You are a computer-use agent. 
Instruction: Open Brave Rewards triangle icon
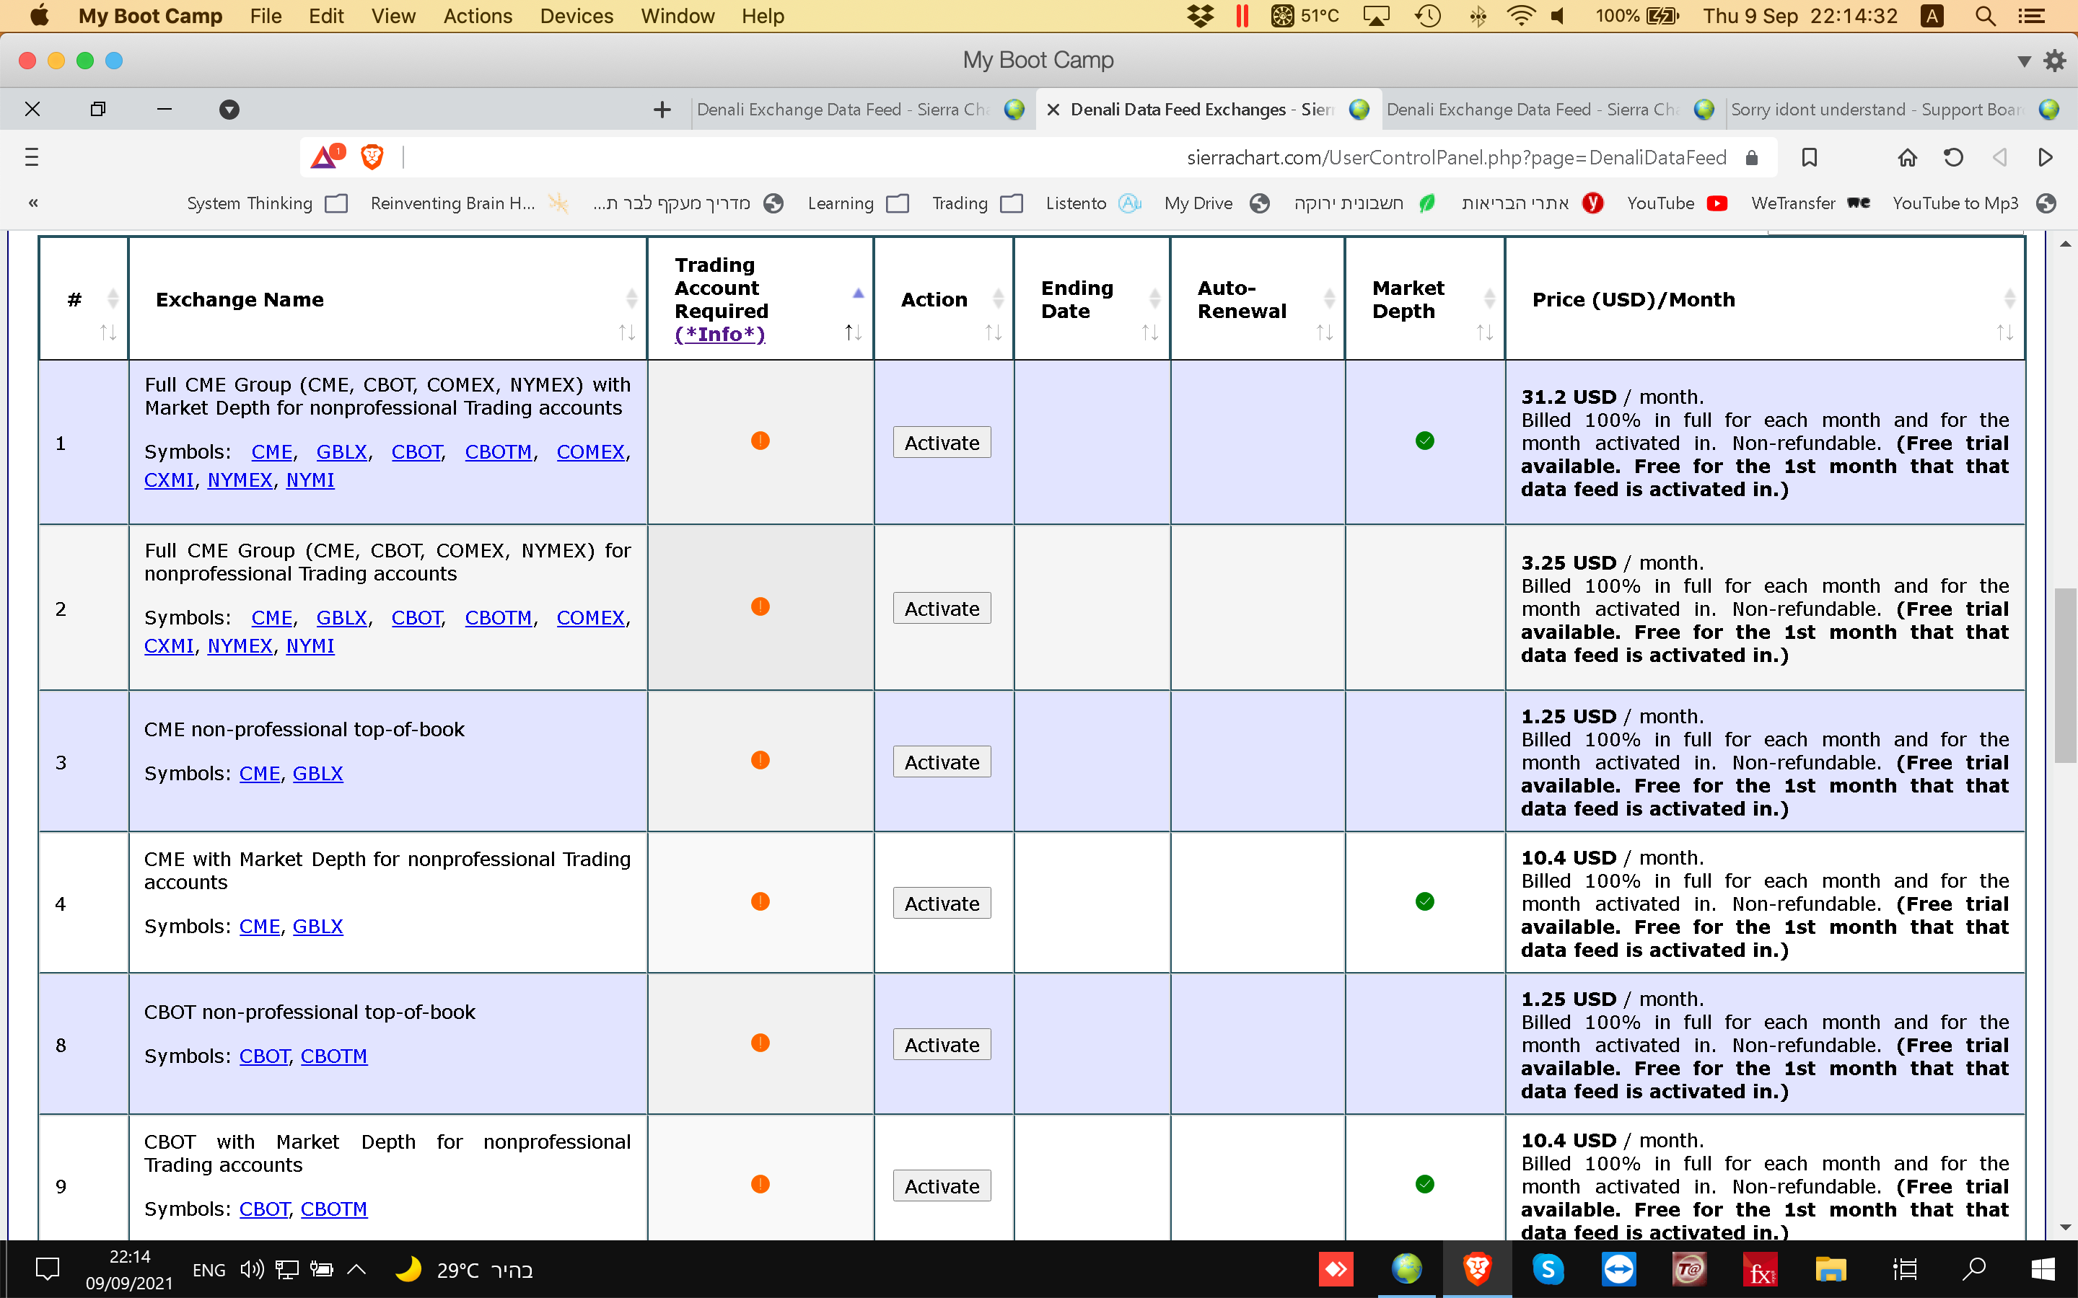[325, 157]
